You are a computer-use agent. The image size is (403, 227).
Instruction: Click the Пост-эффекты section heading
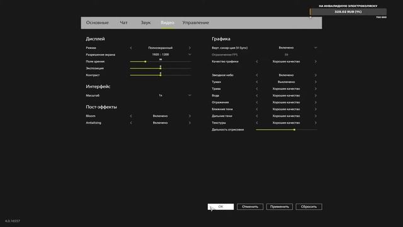coord(101,107)
